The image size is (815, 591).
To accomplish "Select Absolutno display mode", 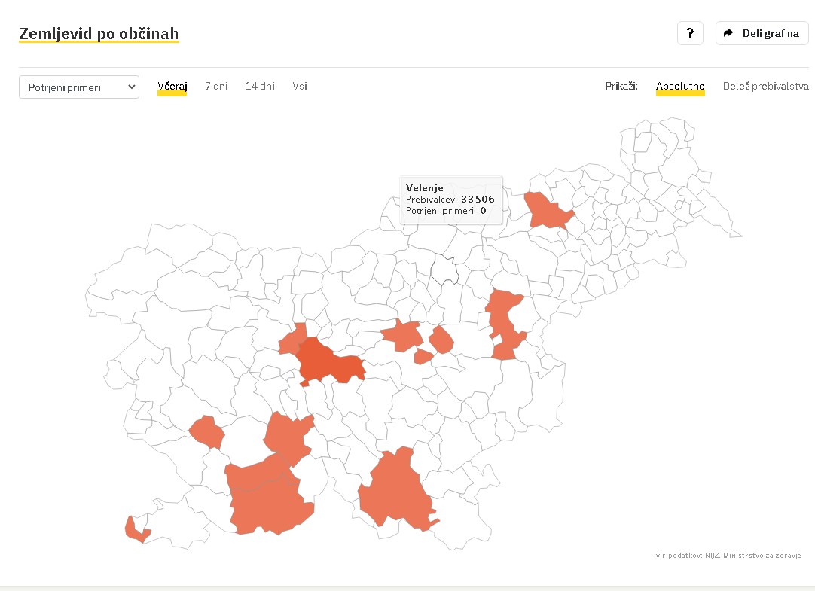I will (680, 87).
